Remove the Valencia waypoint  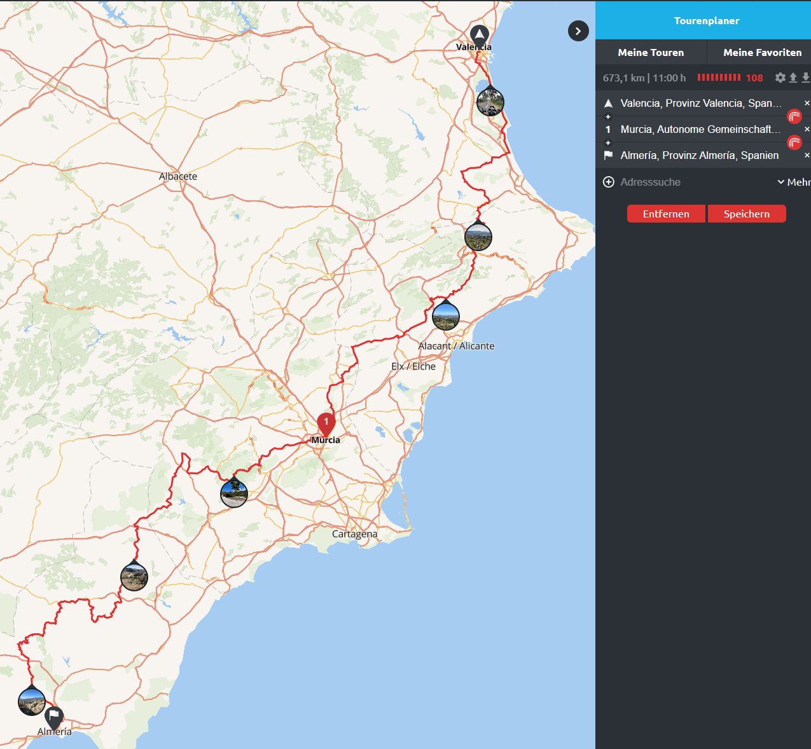coord(807,103)
